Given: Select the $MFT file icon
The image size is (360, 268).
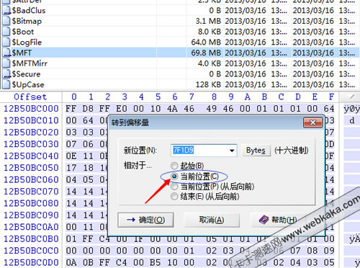Looking at the screenshot, I should click(6, 53).
